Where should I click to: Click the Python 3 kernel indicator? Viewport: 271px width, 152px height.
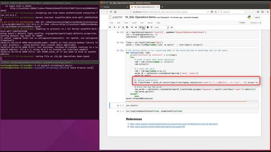[x=256, y=22]
